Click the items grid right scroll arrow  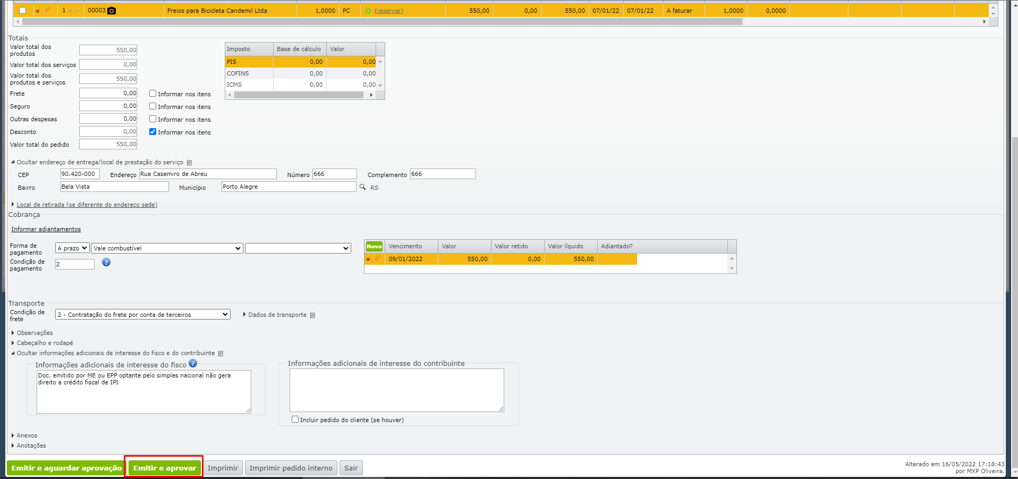click(x=985, y=22)
